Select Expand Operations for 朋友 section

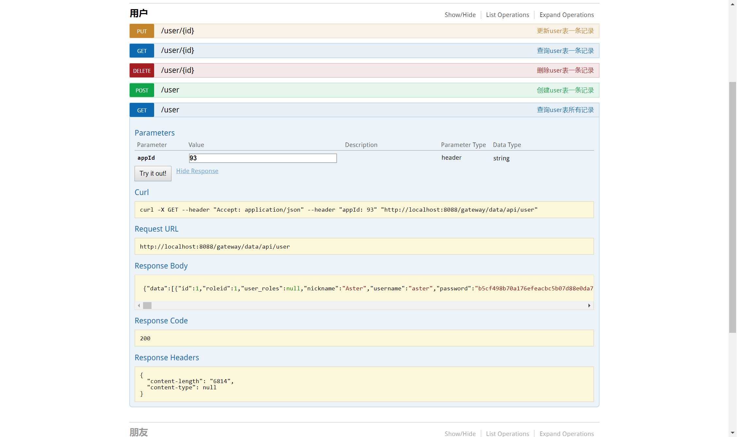[567, 433]
